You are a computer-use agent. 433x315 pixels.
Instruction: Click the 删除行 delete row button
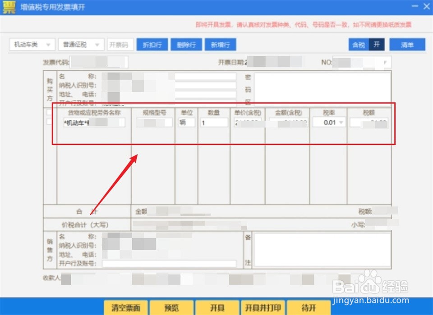point(186,44)
